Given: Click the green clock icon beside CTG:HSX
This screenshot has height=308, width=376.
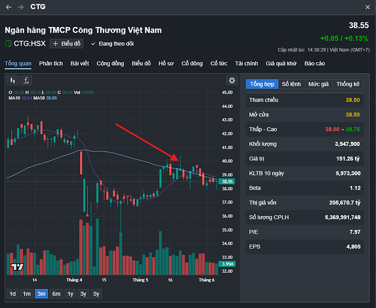Looking at the screenshot, I should [x=8, y=44].
